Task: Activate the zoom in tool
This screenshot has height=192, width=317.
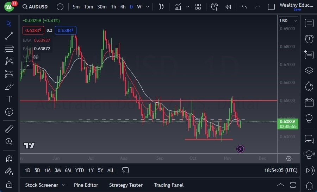Action: tap(9, 141)
